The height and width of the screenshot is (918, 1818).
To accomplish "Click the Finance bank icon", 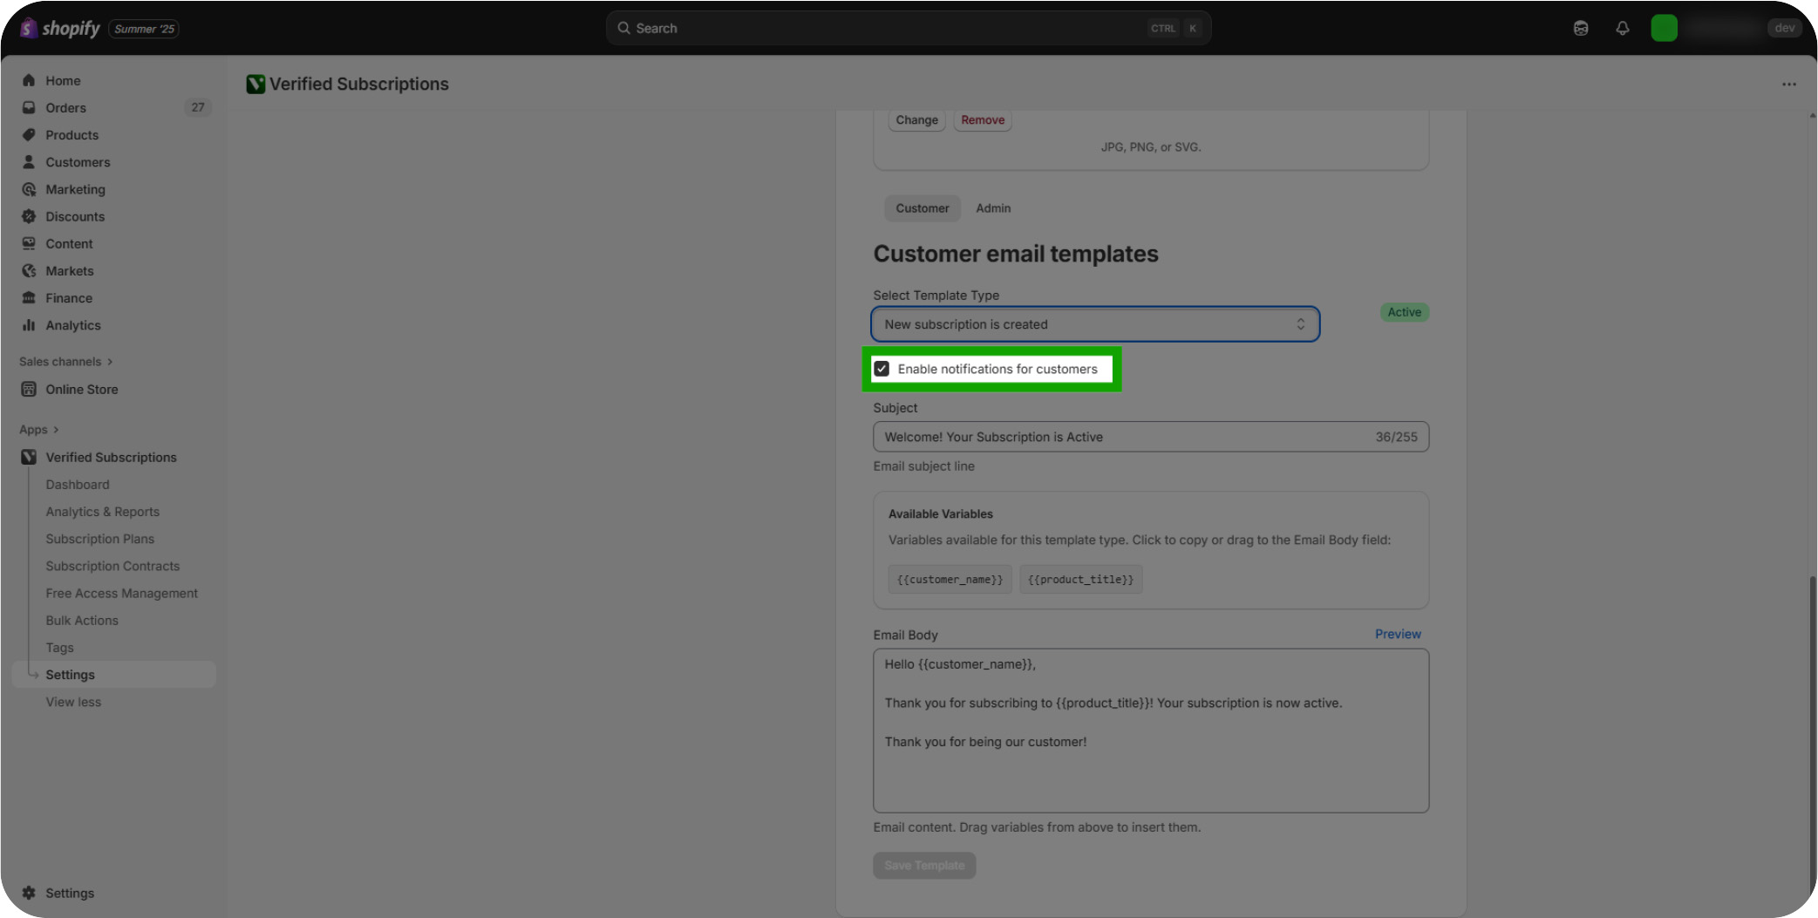I will click(x=29, y=297).
